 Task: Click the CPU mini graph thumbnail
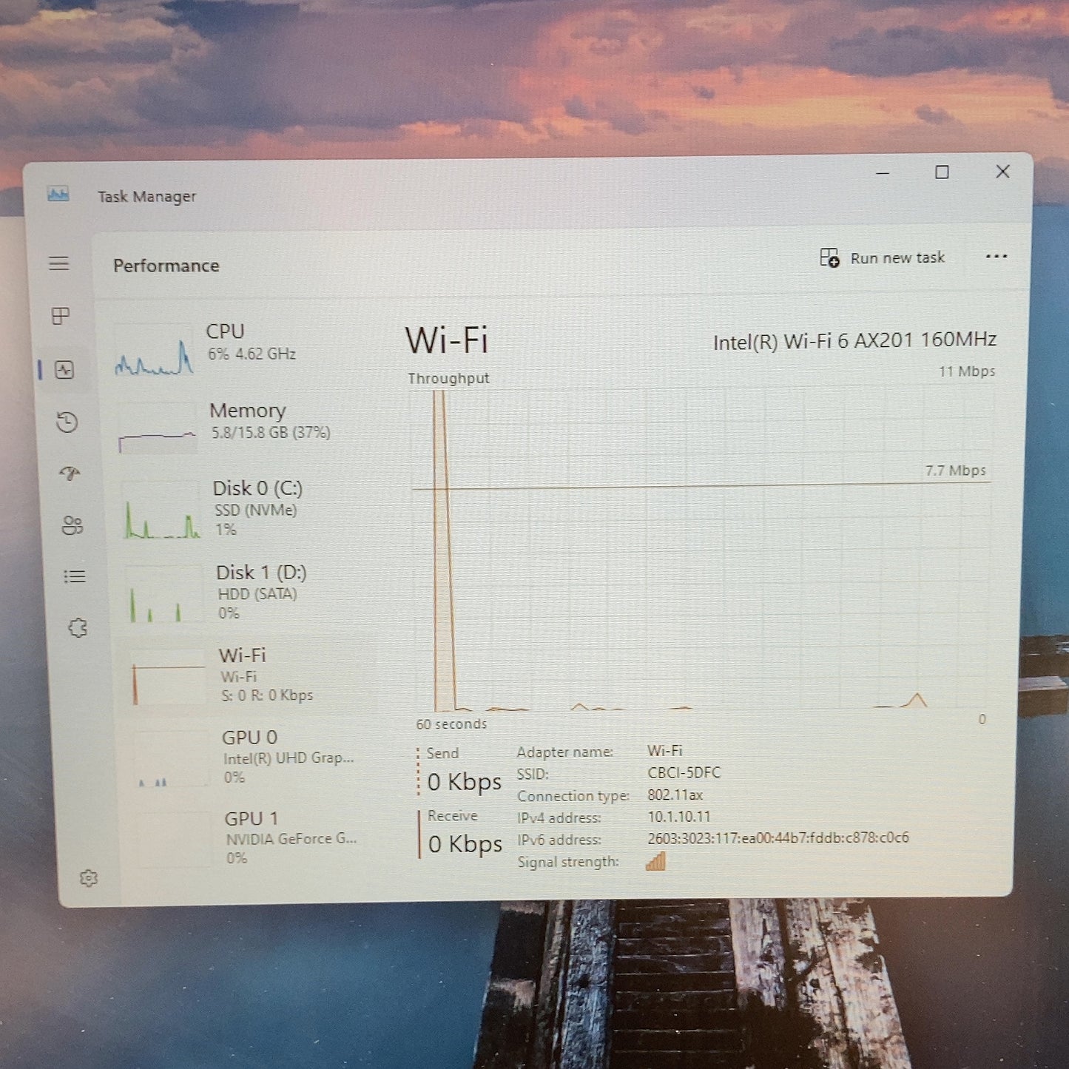(x=154, y=351)
